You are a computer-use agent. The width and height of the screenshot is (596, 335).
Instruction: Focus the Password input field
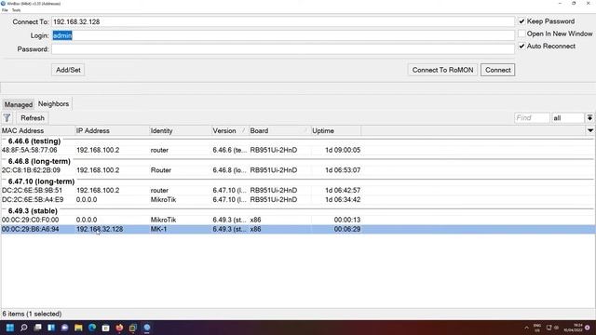click(x=283, y=49)
